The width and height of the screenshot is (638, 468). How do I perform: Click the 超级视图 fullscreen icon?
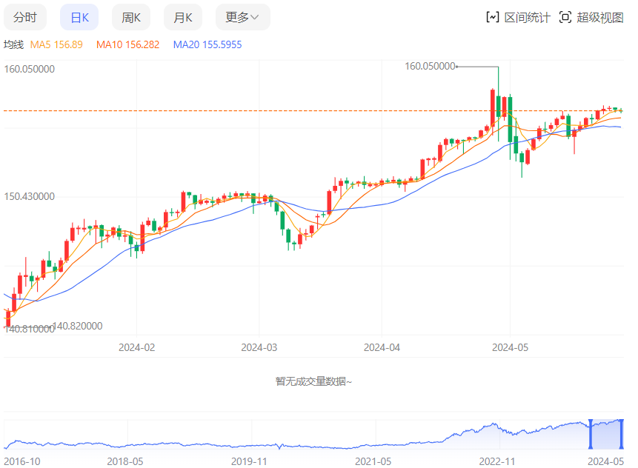click(565, 18)
